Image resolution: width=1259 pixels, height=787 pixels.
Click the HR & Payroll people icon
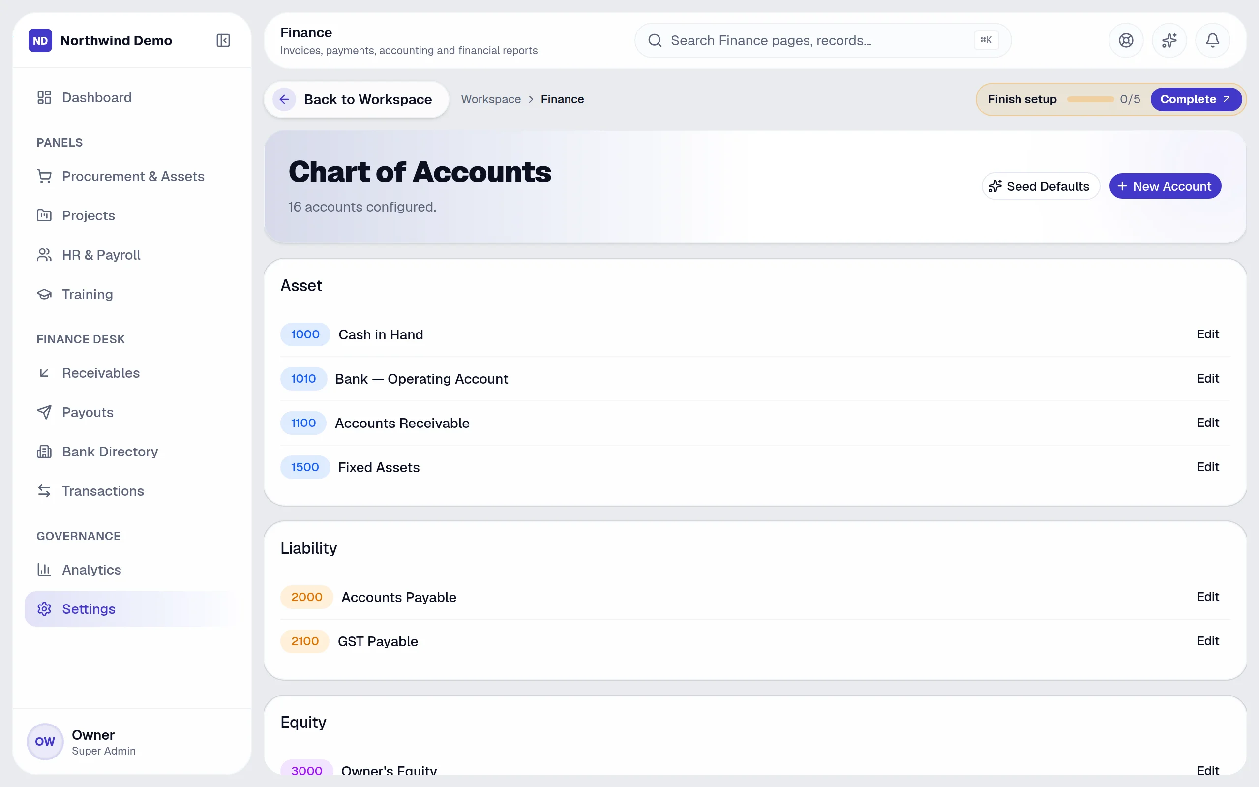[44, 255]
